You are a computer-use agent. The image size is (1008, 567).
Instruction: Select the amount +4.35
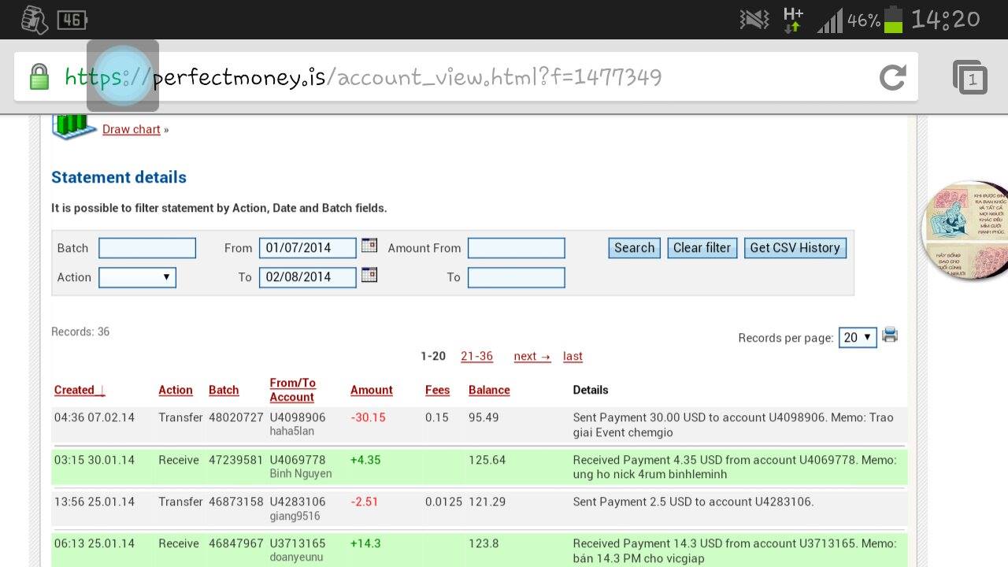pyautogui.click(x=365, y=460)
